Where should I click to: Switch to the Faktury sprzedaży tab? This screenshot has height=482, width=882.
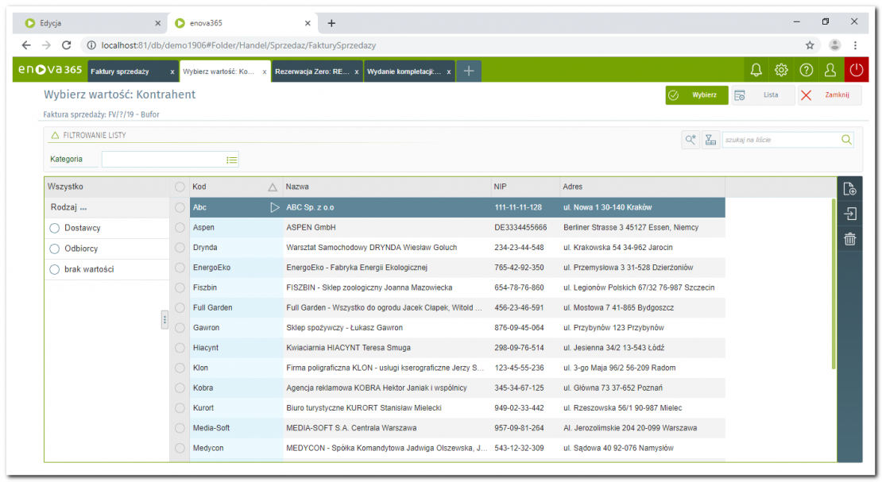coord(127,71)
